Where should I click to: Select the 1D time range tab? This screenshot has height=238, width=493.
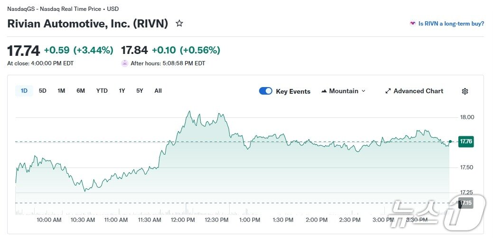tap(24, 91)
